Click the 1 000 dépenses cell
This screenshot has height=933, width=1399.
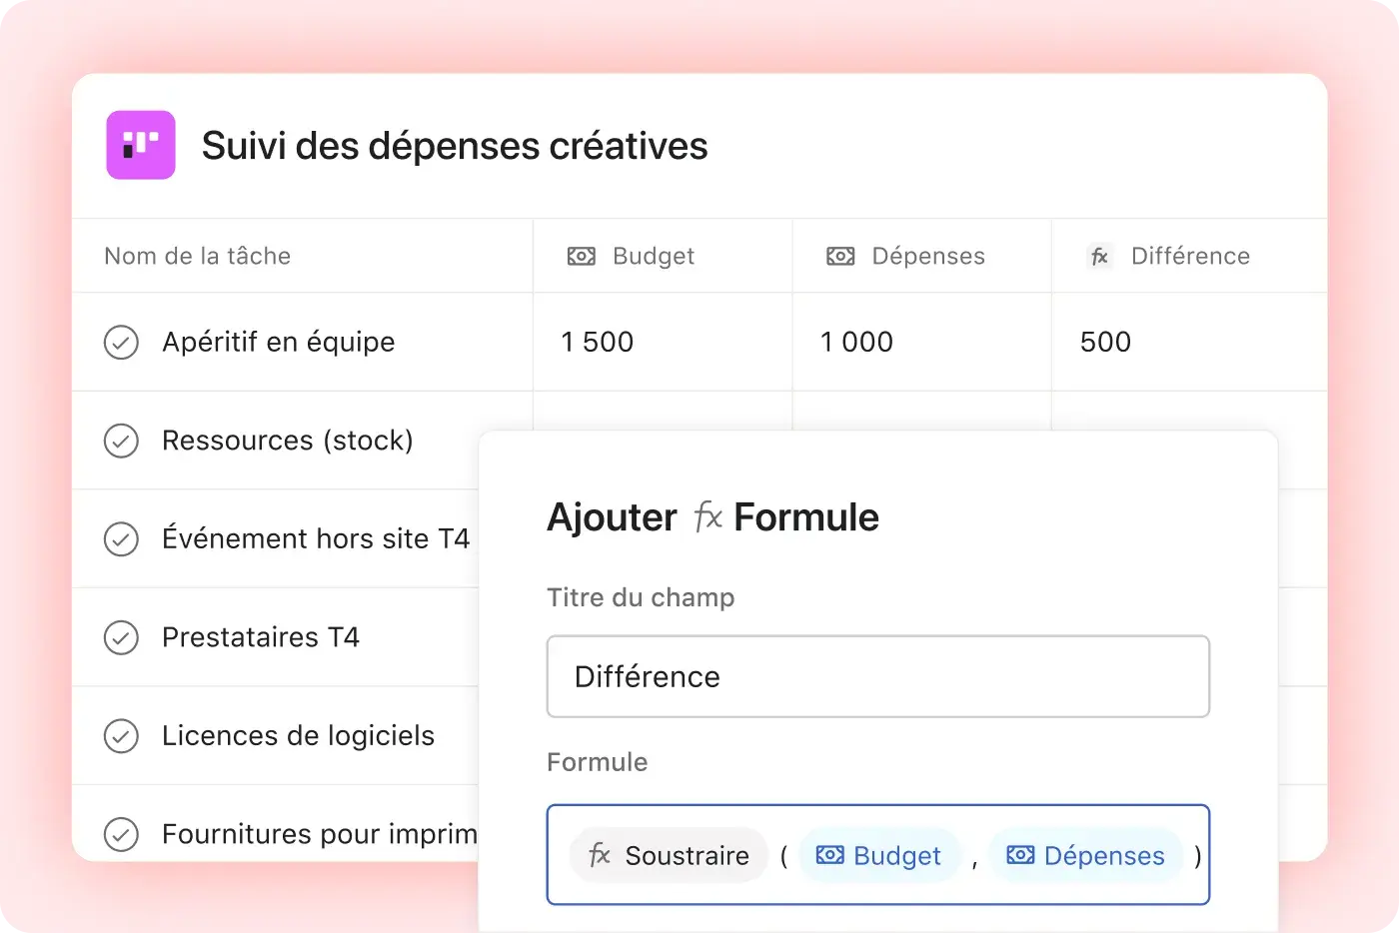click(921, 342)
